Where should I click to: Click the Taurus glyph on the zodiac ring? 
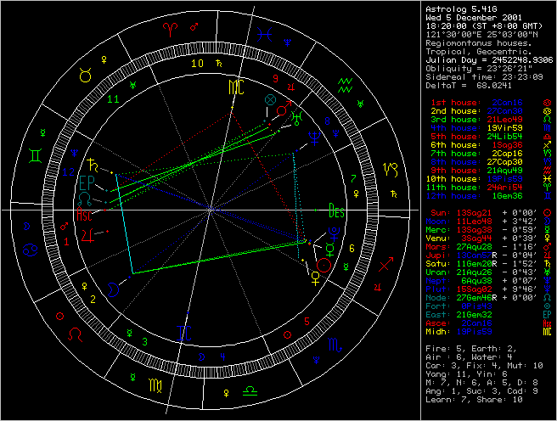point(85,75)
